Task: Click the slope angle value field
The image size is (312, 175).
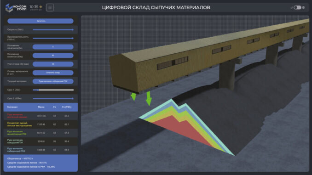Action: (x=53, y=64)
